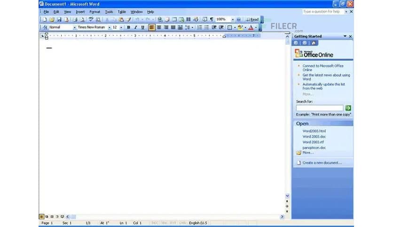Open Font Color dropdown arrow
The image size is (393, 227).
coord(256,28)
